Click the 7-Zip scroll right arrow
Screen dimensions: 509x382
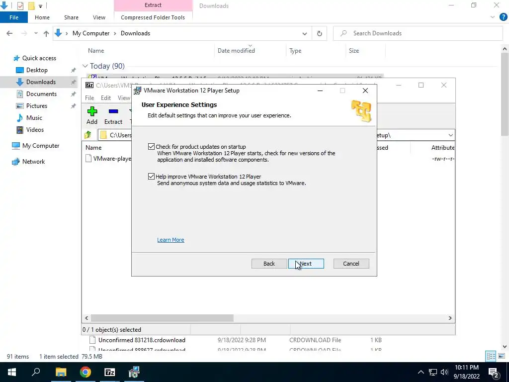click(450, 318)
